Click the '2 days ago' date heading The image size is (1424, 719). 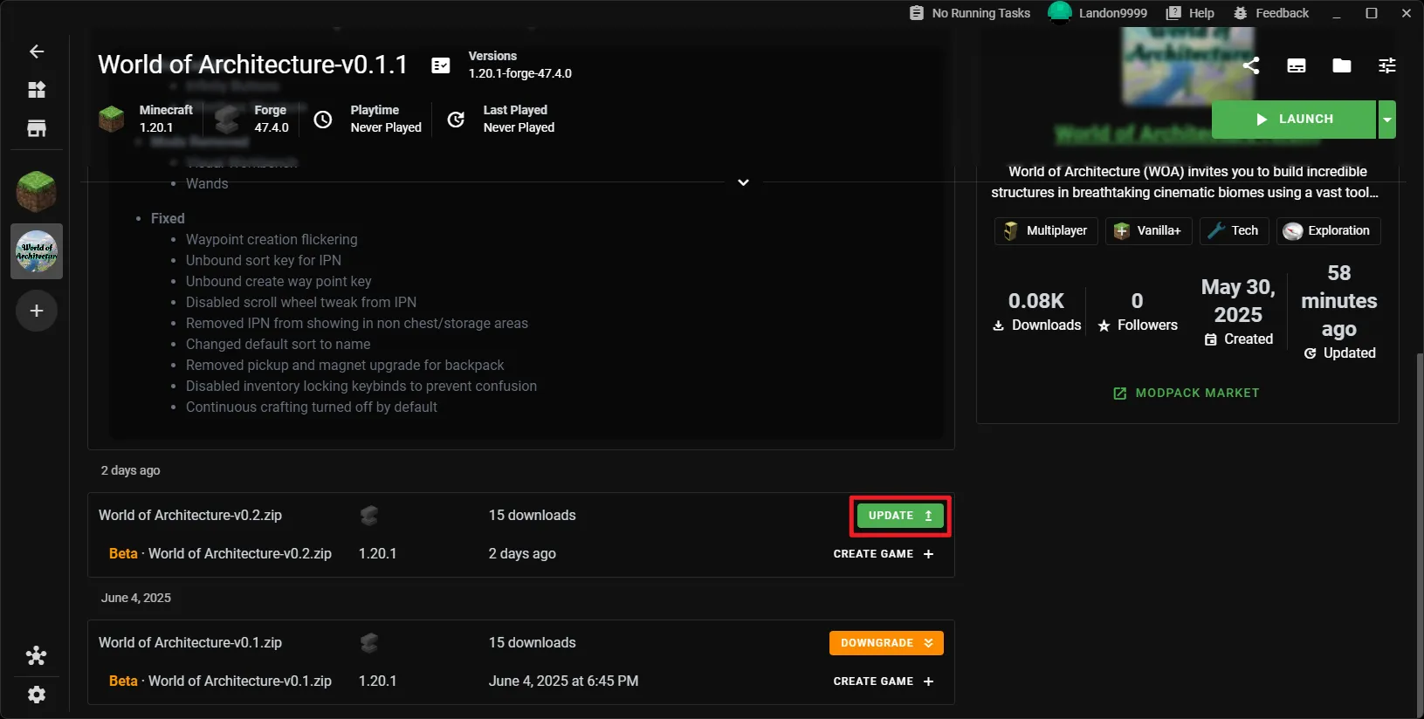coord(130,470)
